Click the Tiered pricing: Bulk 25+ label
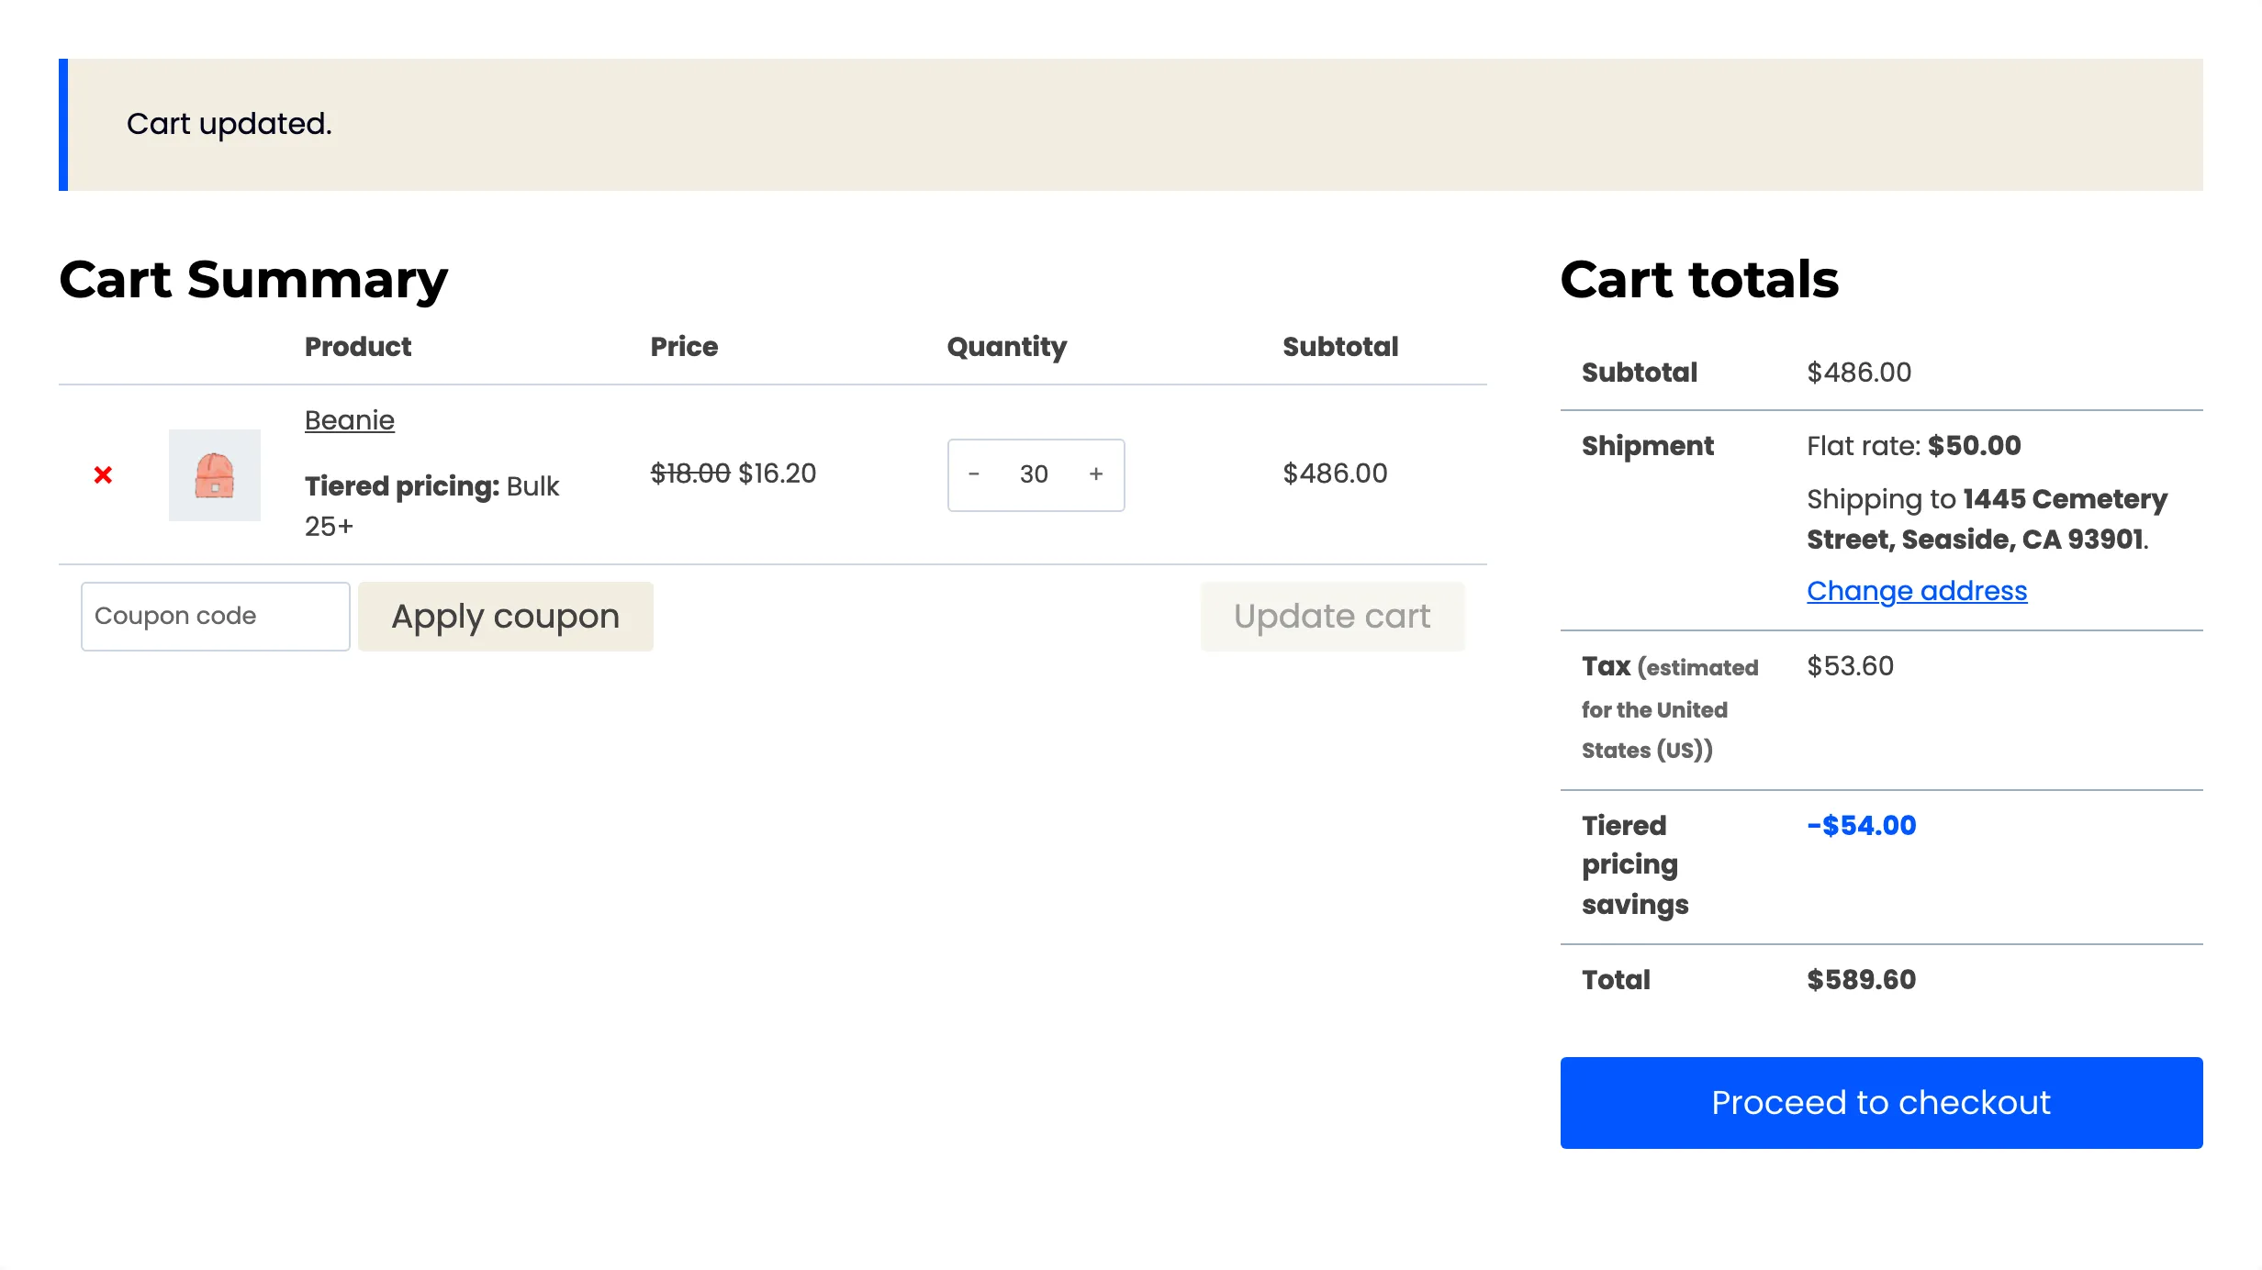Viewport: 2262px width, 1270px height. pyautogui.click(x=431, y=507)
